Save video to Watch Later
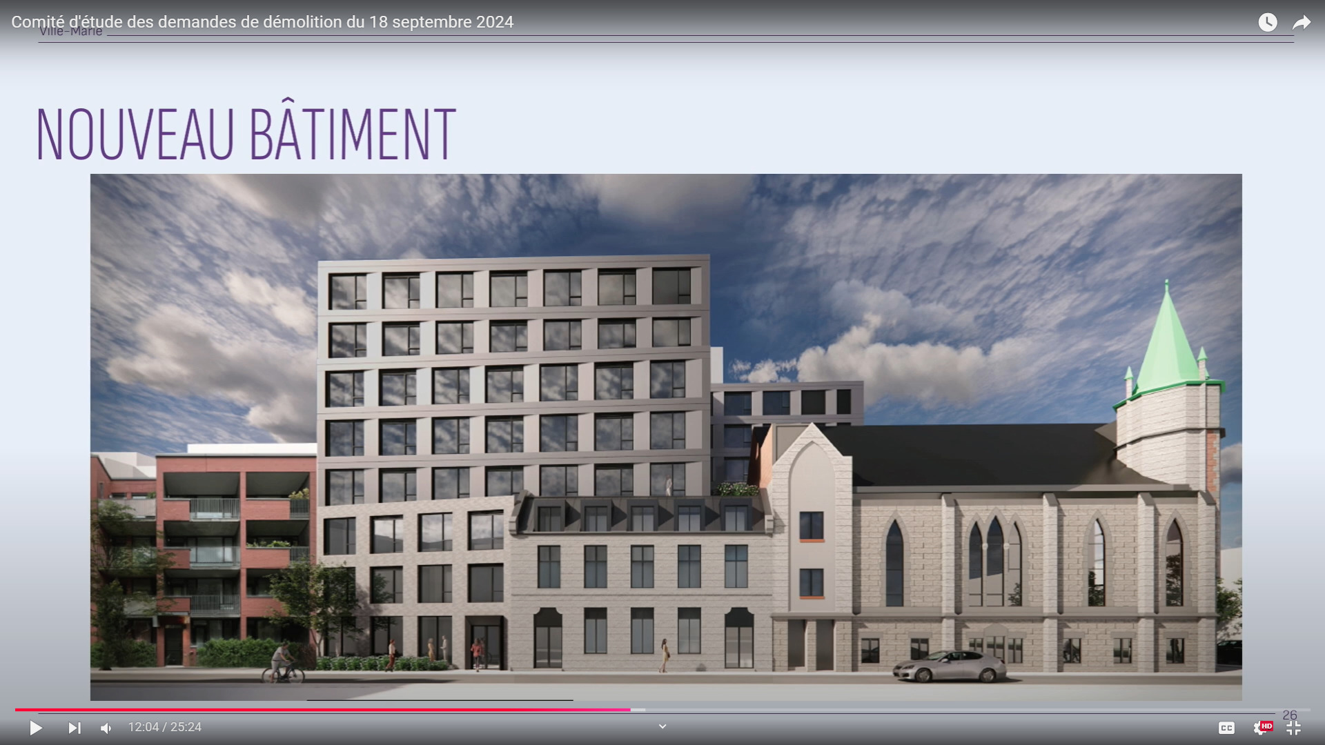 click(x=1267, y=22)
